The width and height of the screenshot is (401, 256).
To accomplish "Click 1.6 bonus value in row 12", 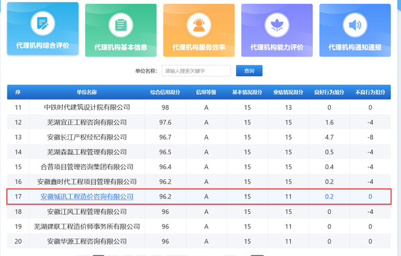I will click(329, 122).
